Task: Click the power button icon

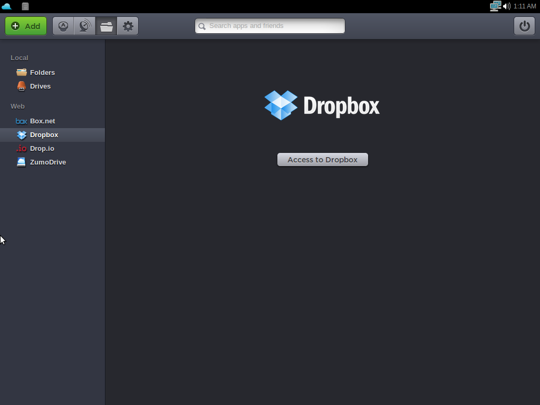Action: (x=525, y=26)
